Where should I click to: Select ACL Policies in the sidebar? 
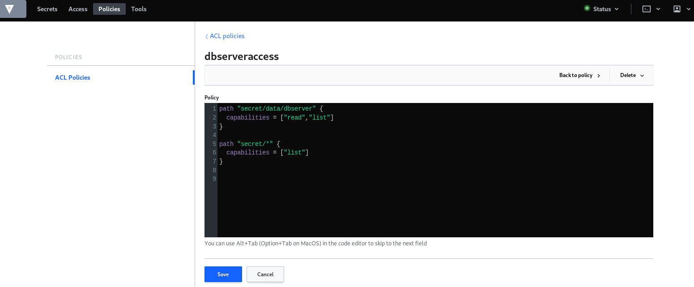[x=72, y=77]
